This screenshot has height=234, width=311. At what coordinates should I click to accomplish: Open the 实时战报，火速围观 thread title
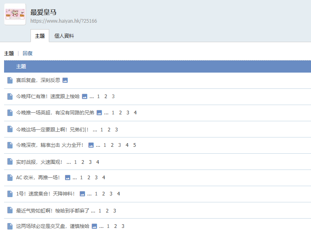pos(39,162)
